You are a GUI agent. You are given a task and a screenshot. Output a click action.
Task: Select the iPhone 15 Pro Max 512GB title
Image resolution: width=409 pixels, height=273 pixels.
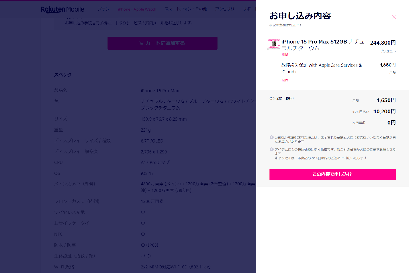323,45
